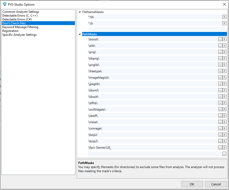
Task: Remove the \libtiff\ path mask
Action: [225, 115]
